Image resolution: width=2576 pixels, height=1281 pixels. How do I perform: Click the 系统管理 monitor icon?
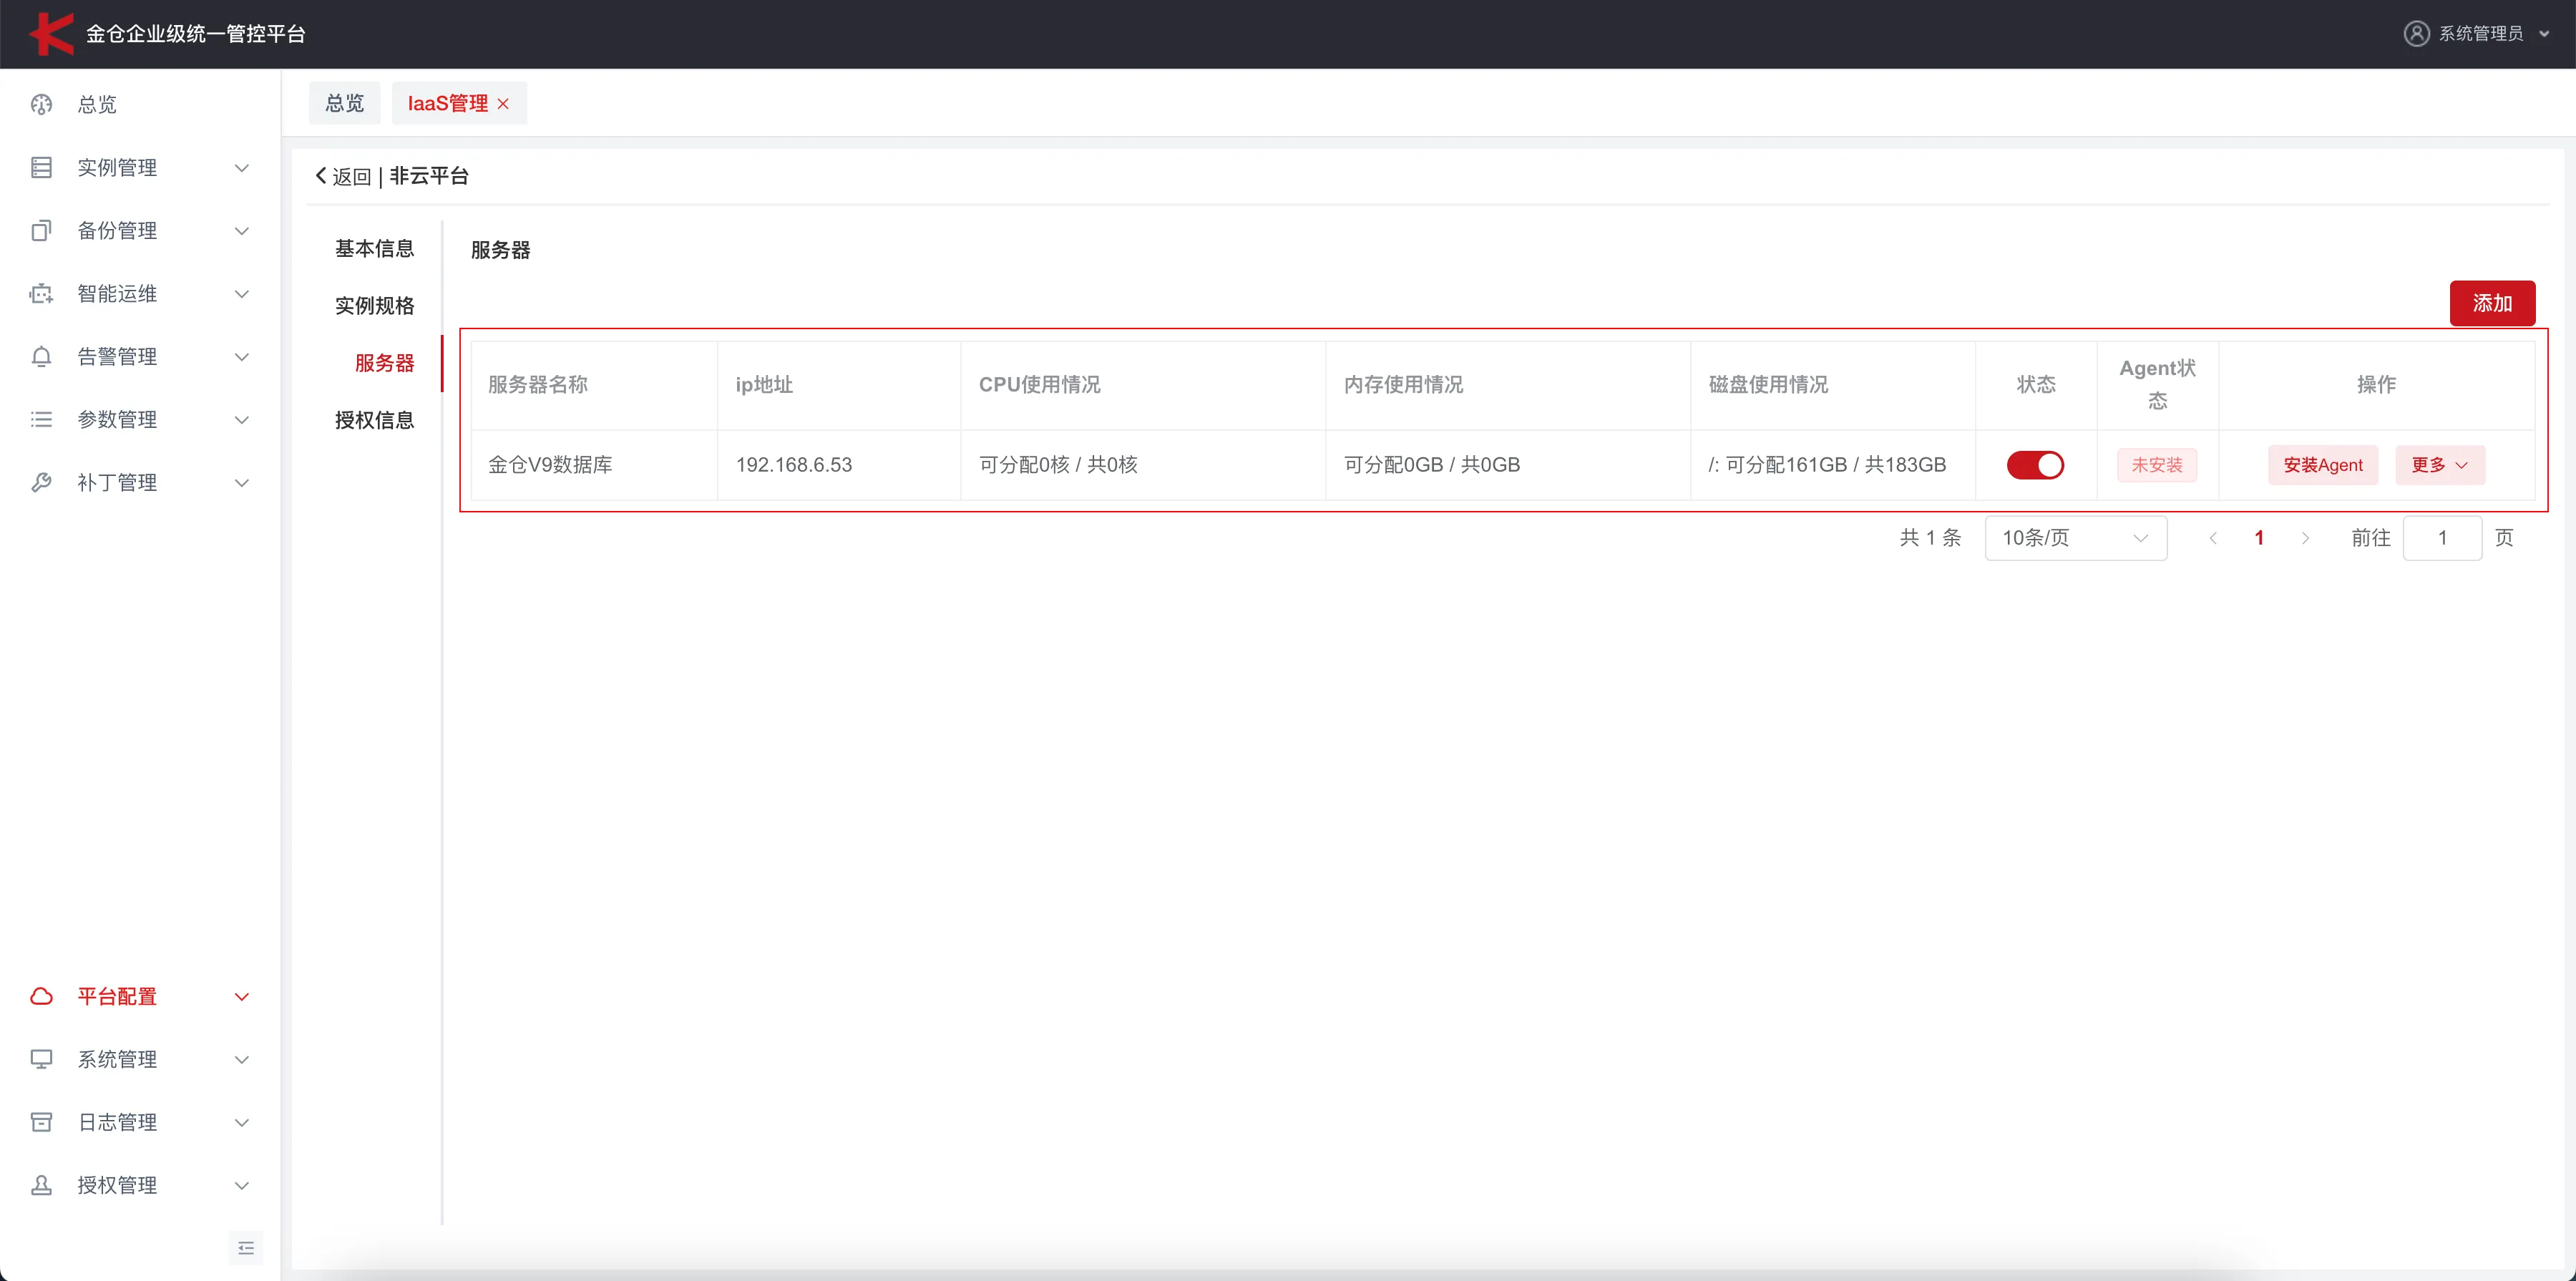pos(41,1059)
